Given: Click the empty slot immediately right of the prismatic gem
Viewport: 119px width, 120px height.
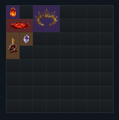Looking at the screenshot, I should [x=40, y=39].
